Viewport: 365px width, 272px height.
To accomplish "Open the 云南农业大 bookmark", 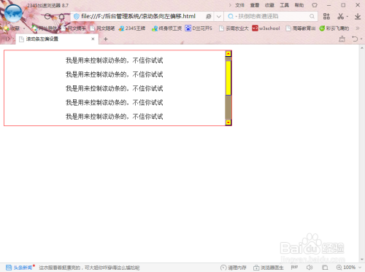I will click(234, 28).
